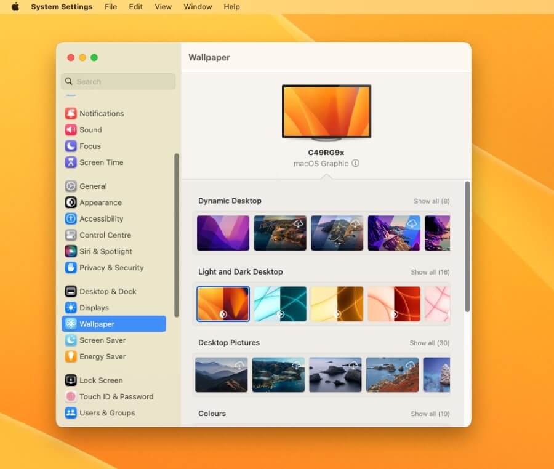Show all eight Dynamic Desktop wallpapers
554x469 pixels.
pos(430,201)
